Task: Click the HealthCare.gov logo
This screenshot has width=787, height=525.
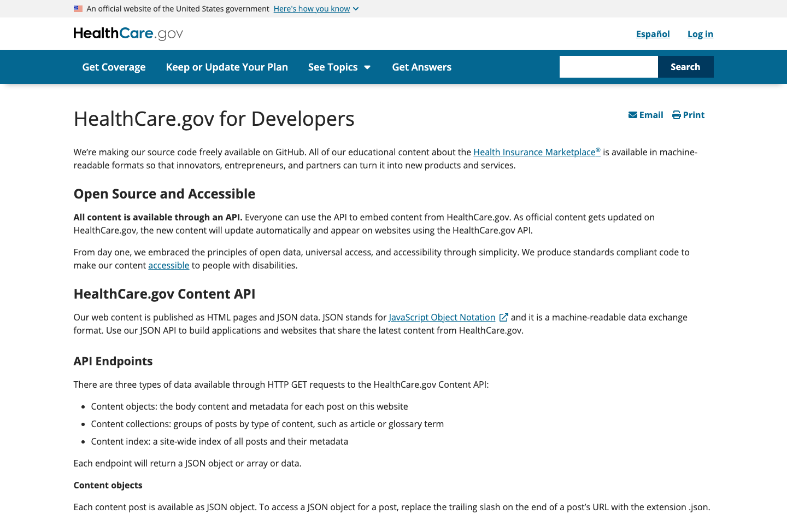Action: point(128,33)
